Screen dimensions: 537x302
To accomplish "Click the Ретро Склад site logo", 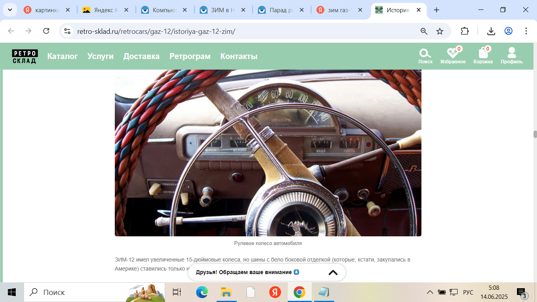I will point(25,56).
